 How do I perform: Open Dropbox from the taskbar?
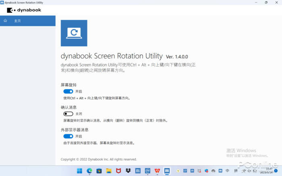pyautogui.click(x=128, y=171)
